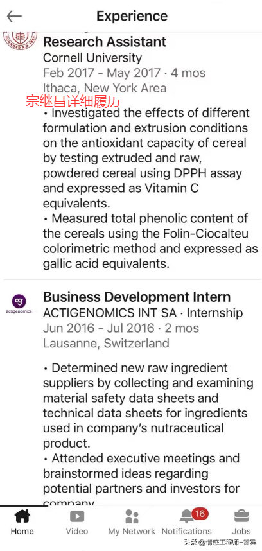Tap the Actigenomics company logo
Screen dimensions: 262x551
pyautogui.click(x=19, y=304)
